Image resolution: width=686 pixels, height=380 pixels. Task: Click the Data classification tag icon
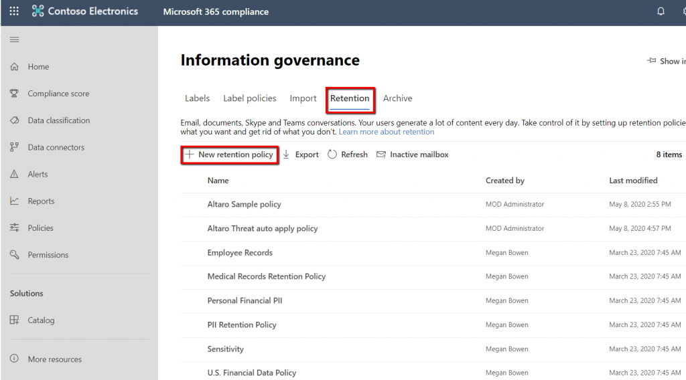[15, 120]
